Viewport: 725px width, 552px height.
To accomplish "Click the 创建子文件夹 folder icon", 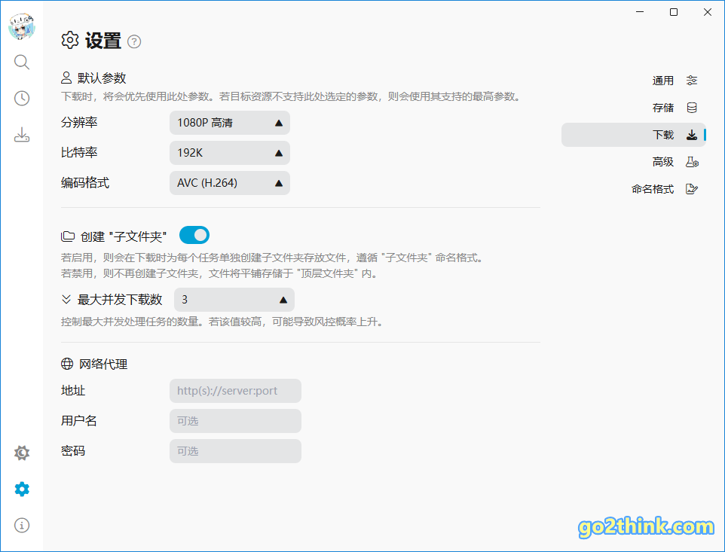I will click(x=68, y=236).
